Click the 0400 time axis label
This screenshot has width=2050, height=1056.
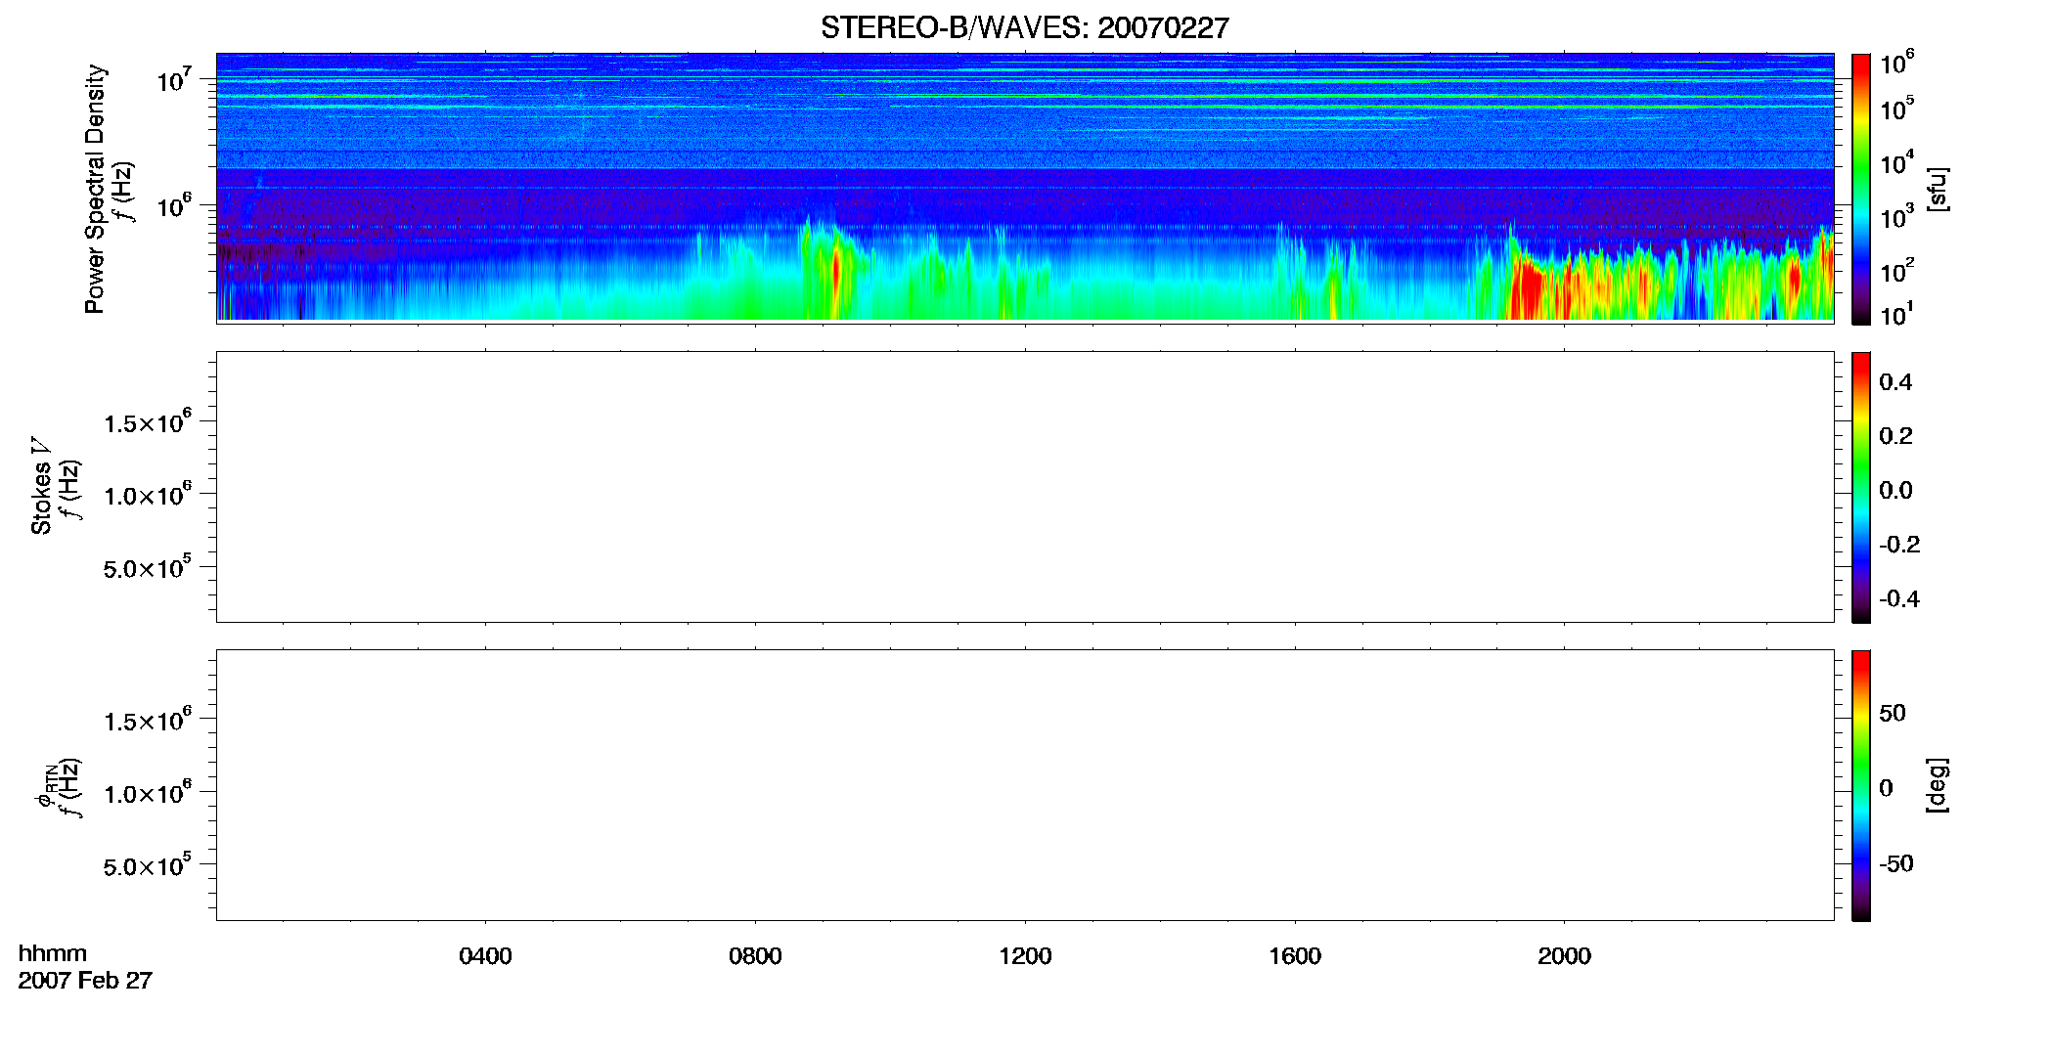click(x=485, y=956)
